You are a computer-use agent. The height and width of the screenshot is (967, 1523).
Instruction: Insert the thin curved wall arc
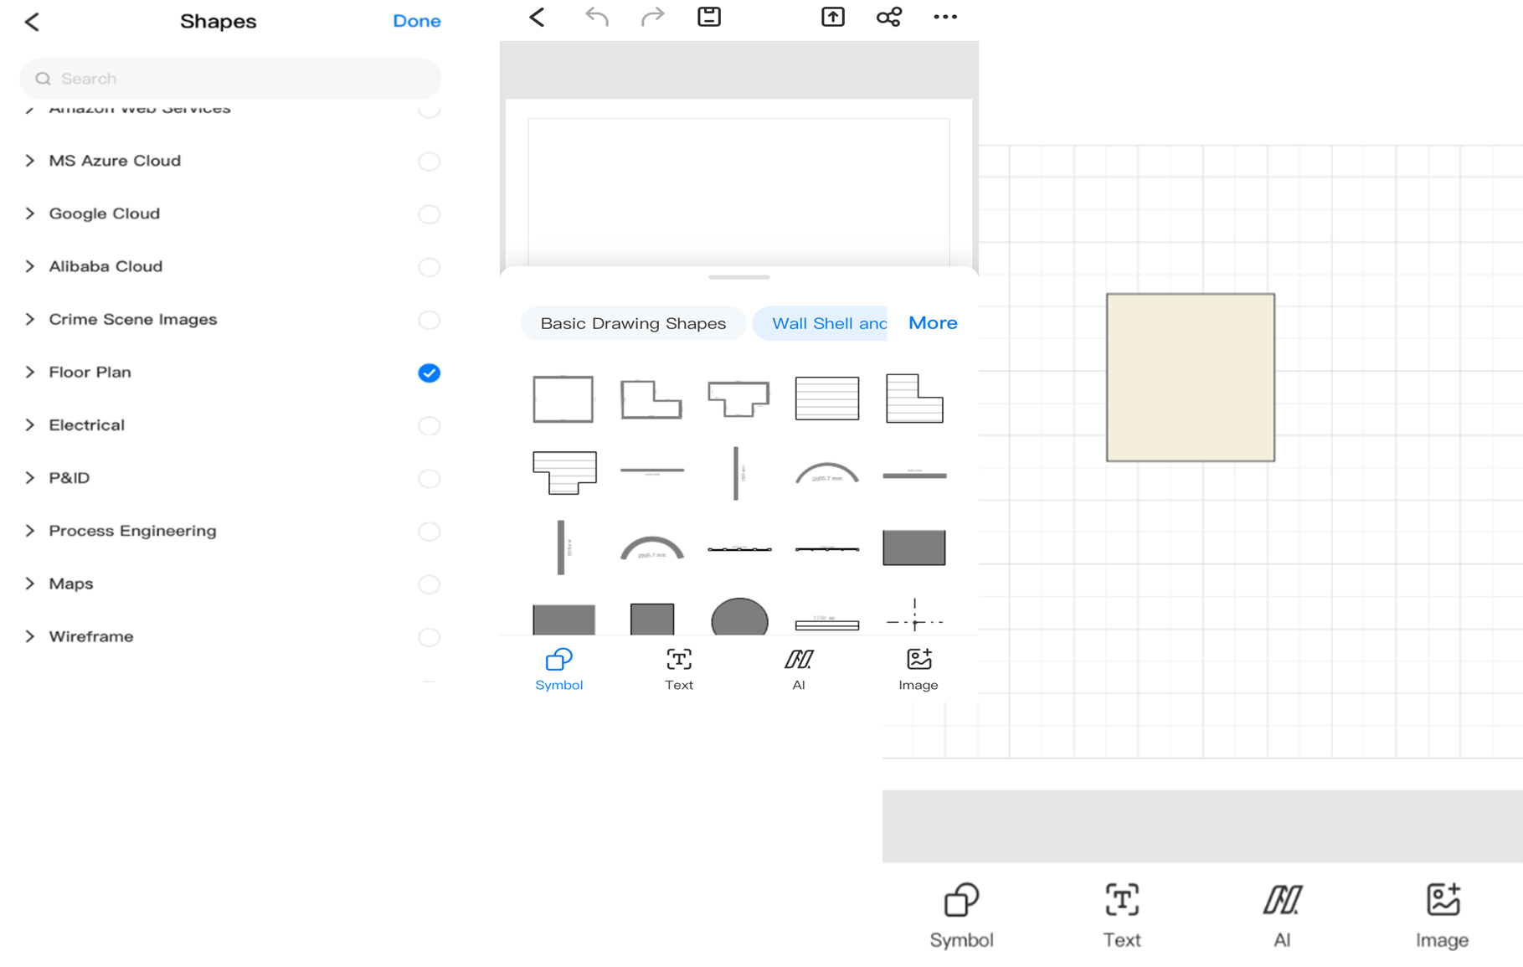click(827, 474)
